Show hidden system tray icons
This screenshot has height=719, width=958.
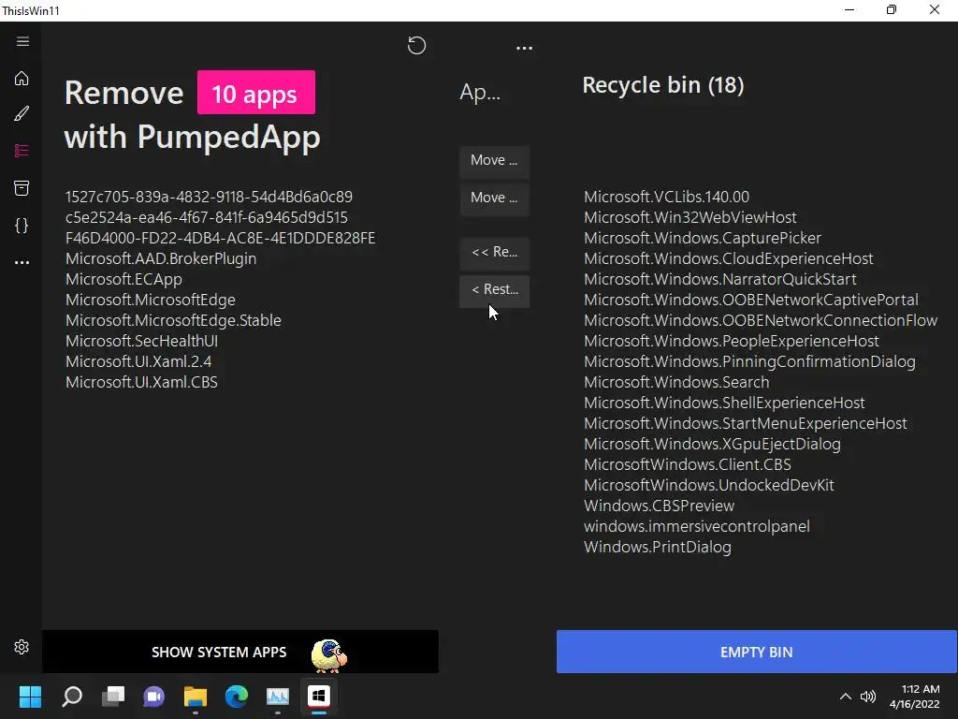point(846,697)
